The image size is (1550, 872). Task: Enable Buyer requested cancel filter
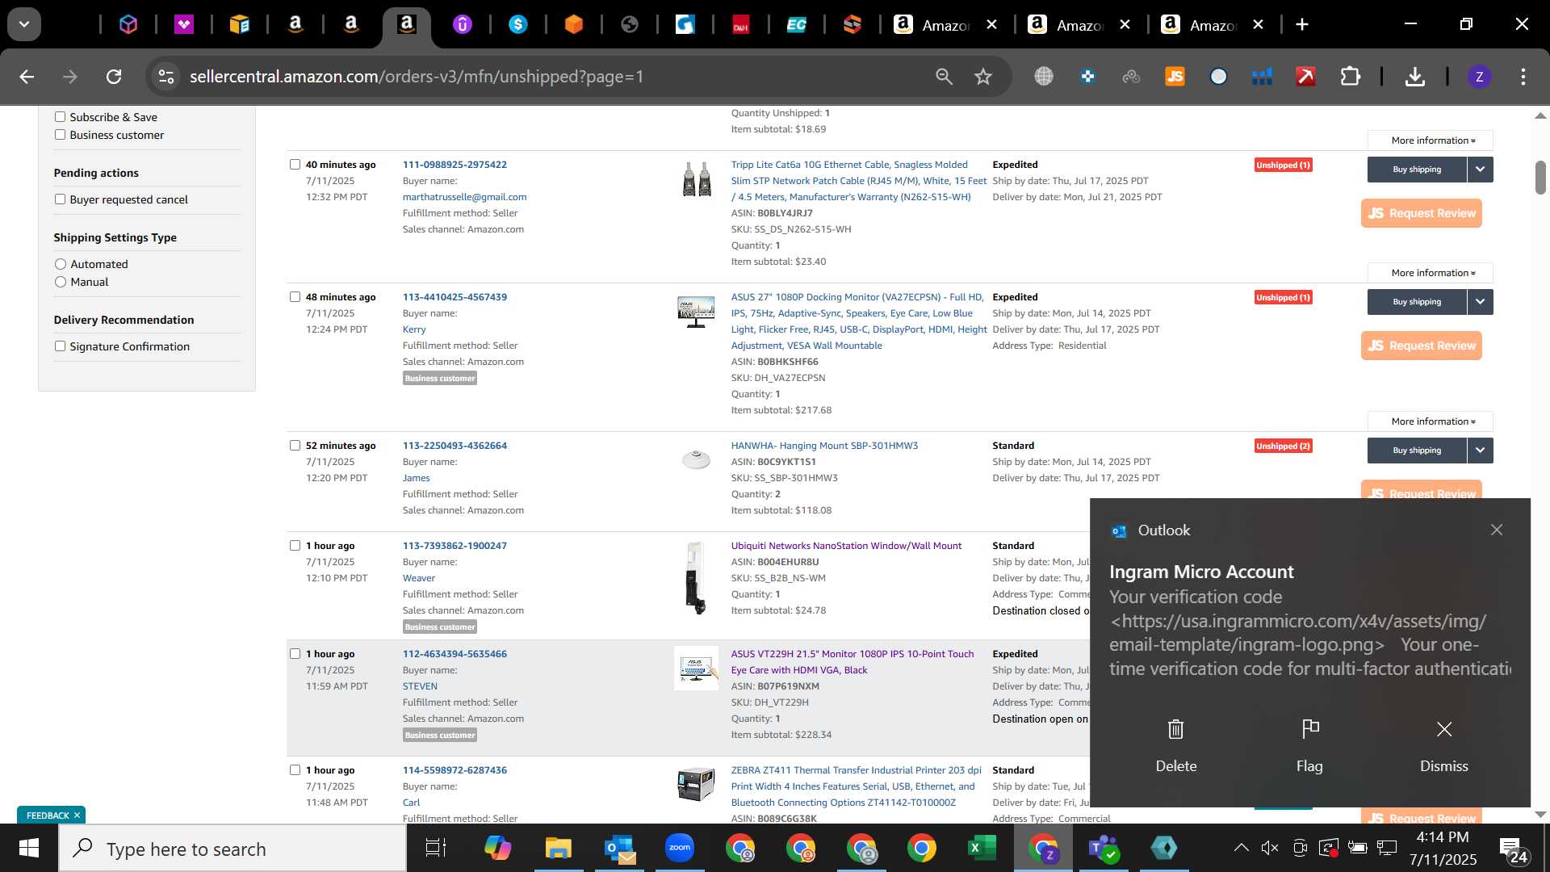click(60, 199)
